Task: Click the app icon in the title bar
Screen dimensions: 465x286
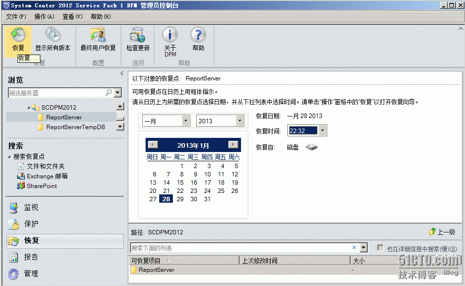Action: coord(6,5)
